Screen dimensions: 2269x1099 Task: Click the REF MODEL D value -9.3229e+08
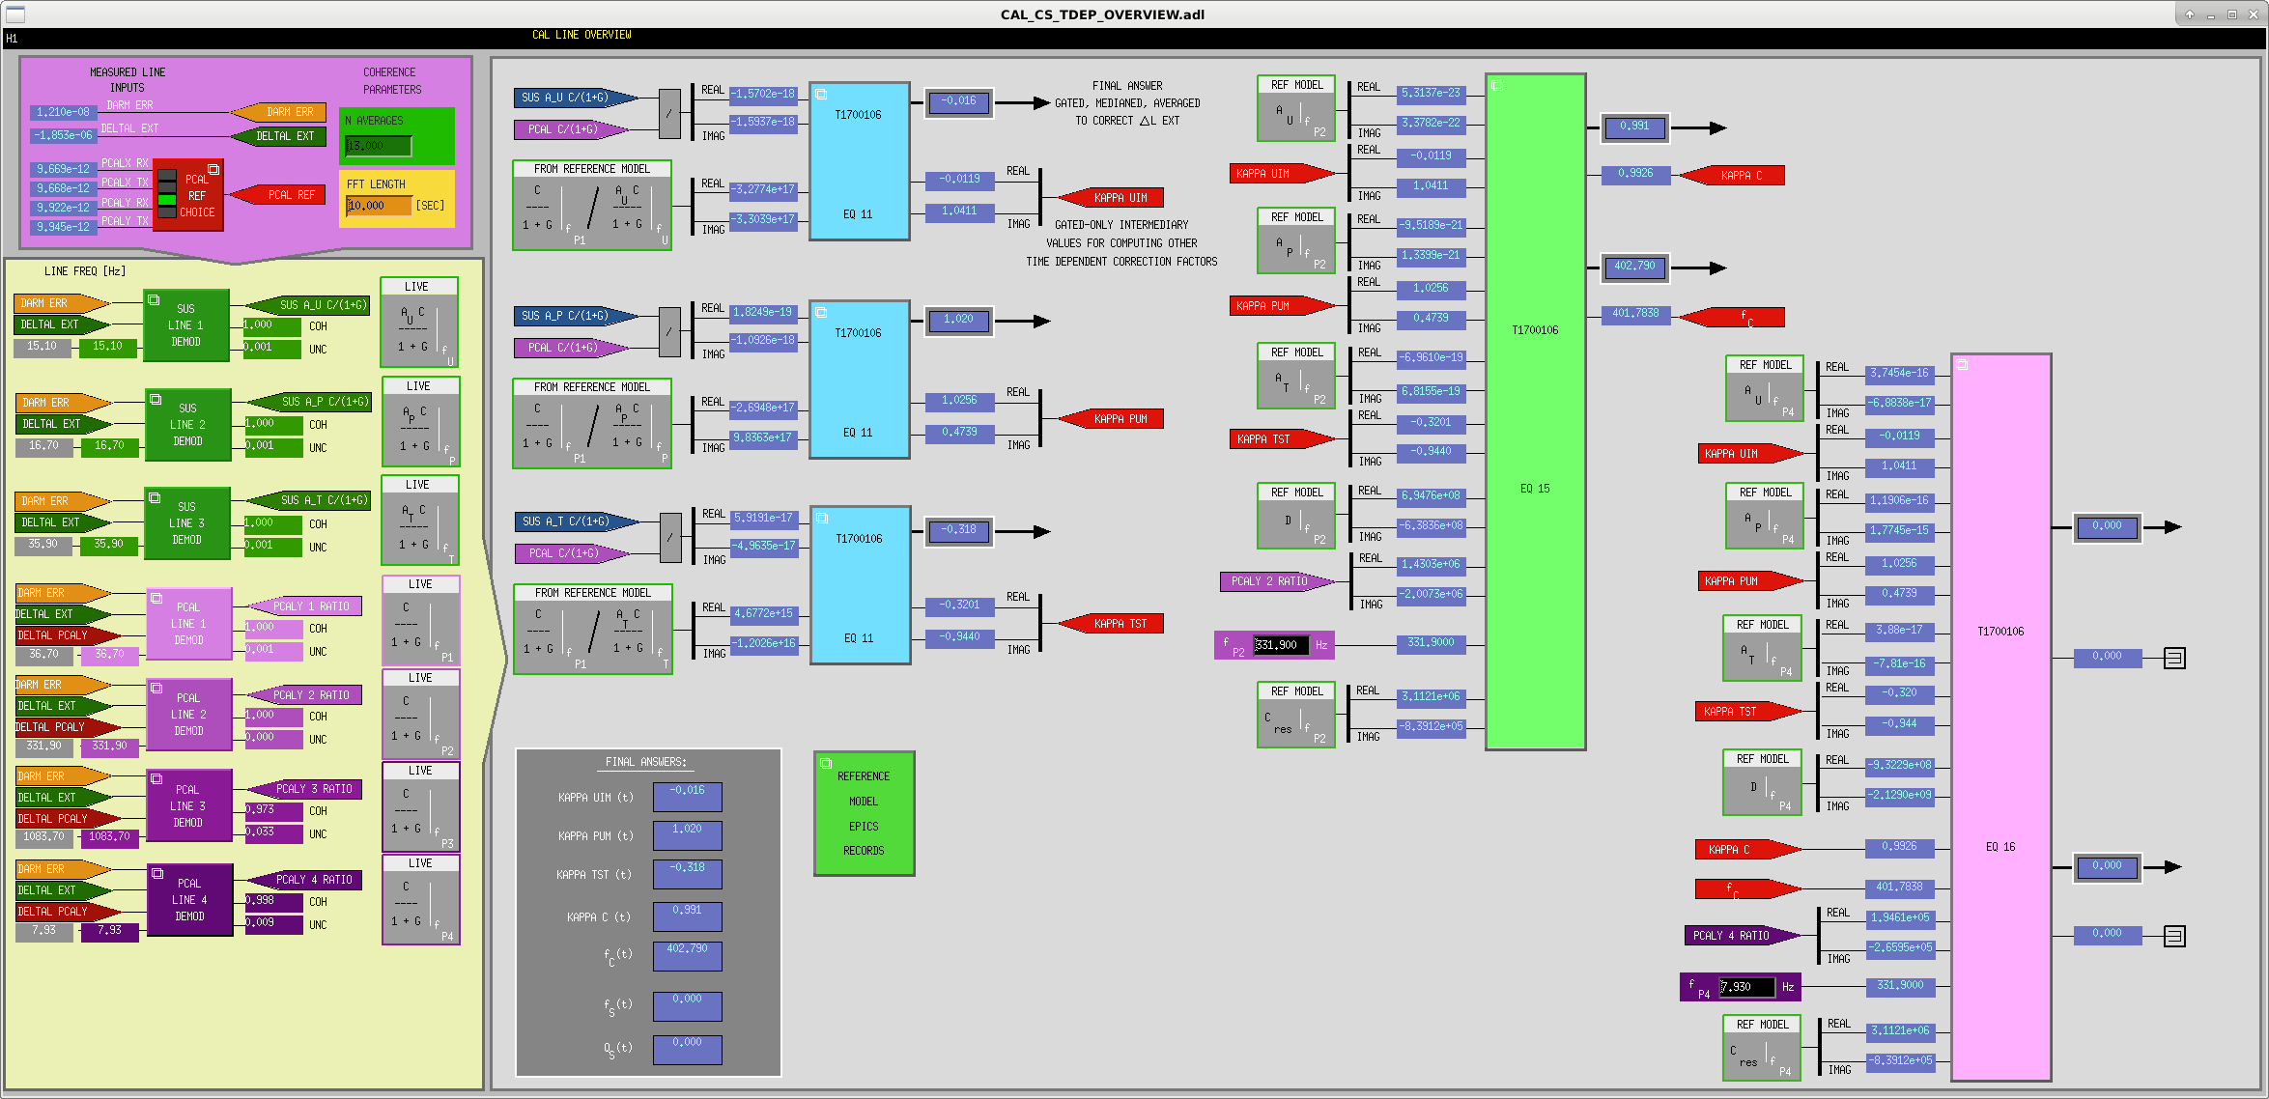1900,765
